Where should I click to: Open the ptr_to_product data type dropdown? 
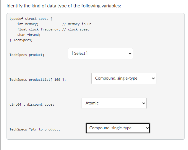click(118, 128)
